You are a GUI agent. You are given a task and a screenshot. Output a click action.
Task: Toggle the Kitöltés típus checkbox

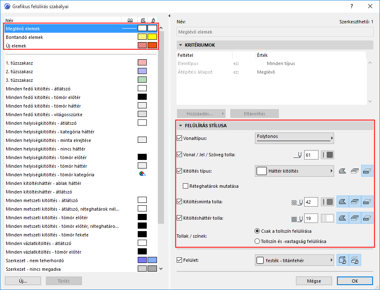(x=179, y=171)
